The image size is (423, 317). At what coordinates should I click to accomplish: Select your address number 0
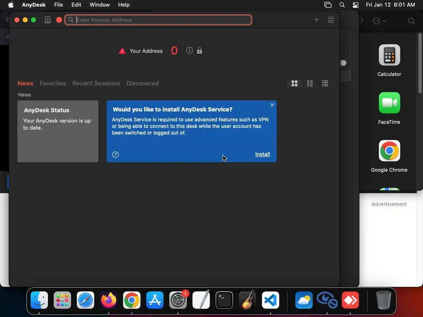(174, 51)
